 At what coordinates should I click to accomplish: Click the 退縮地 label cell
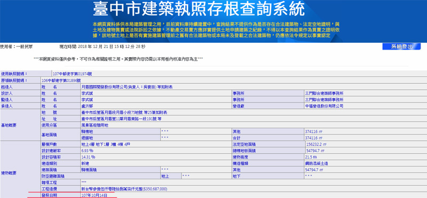(x=120, y=138)
